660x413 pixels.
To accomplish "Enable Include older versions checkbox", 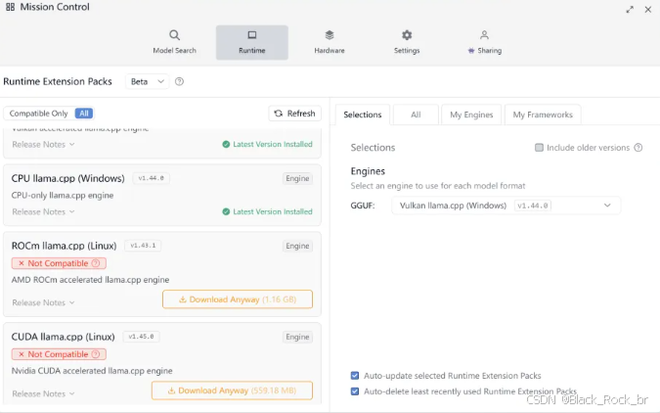I will coord(539,148).
